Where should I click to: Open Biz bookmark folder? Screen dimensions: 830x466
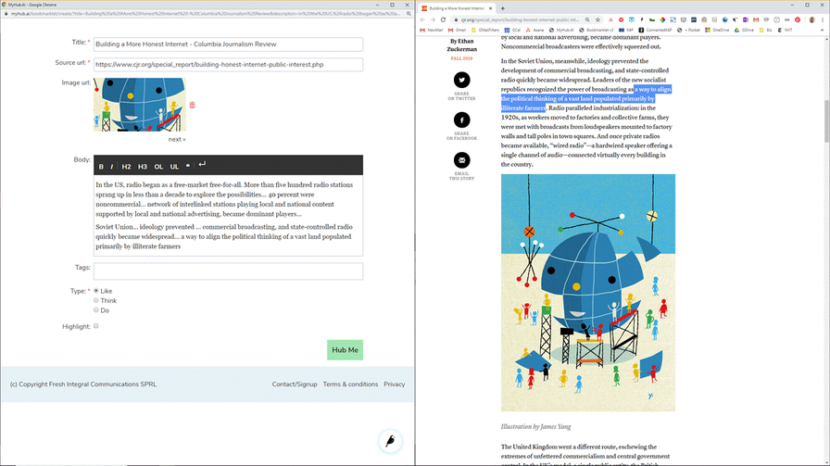[x=766, y=31]
